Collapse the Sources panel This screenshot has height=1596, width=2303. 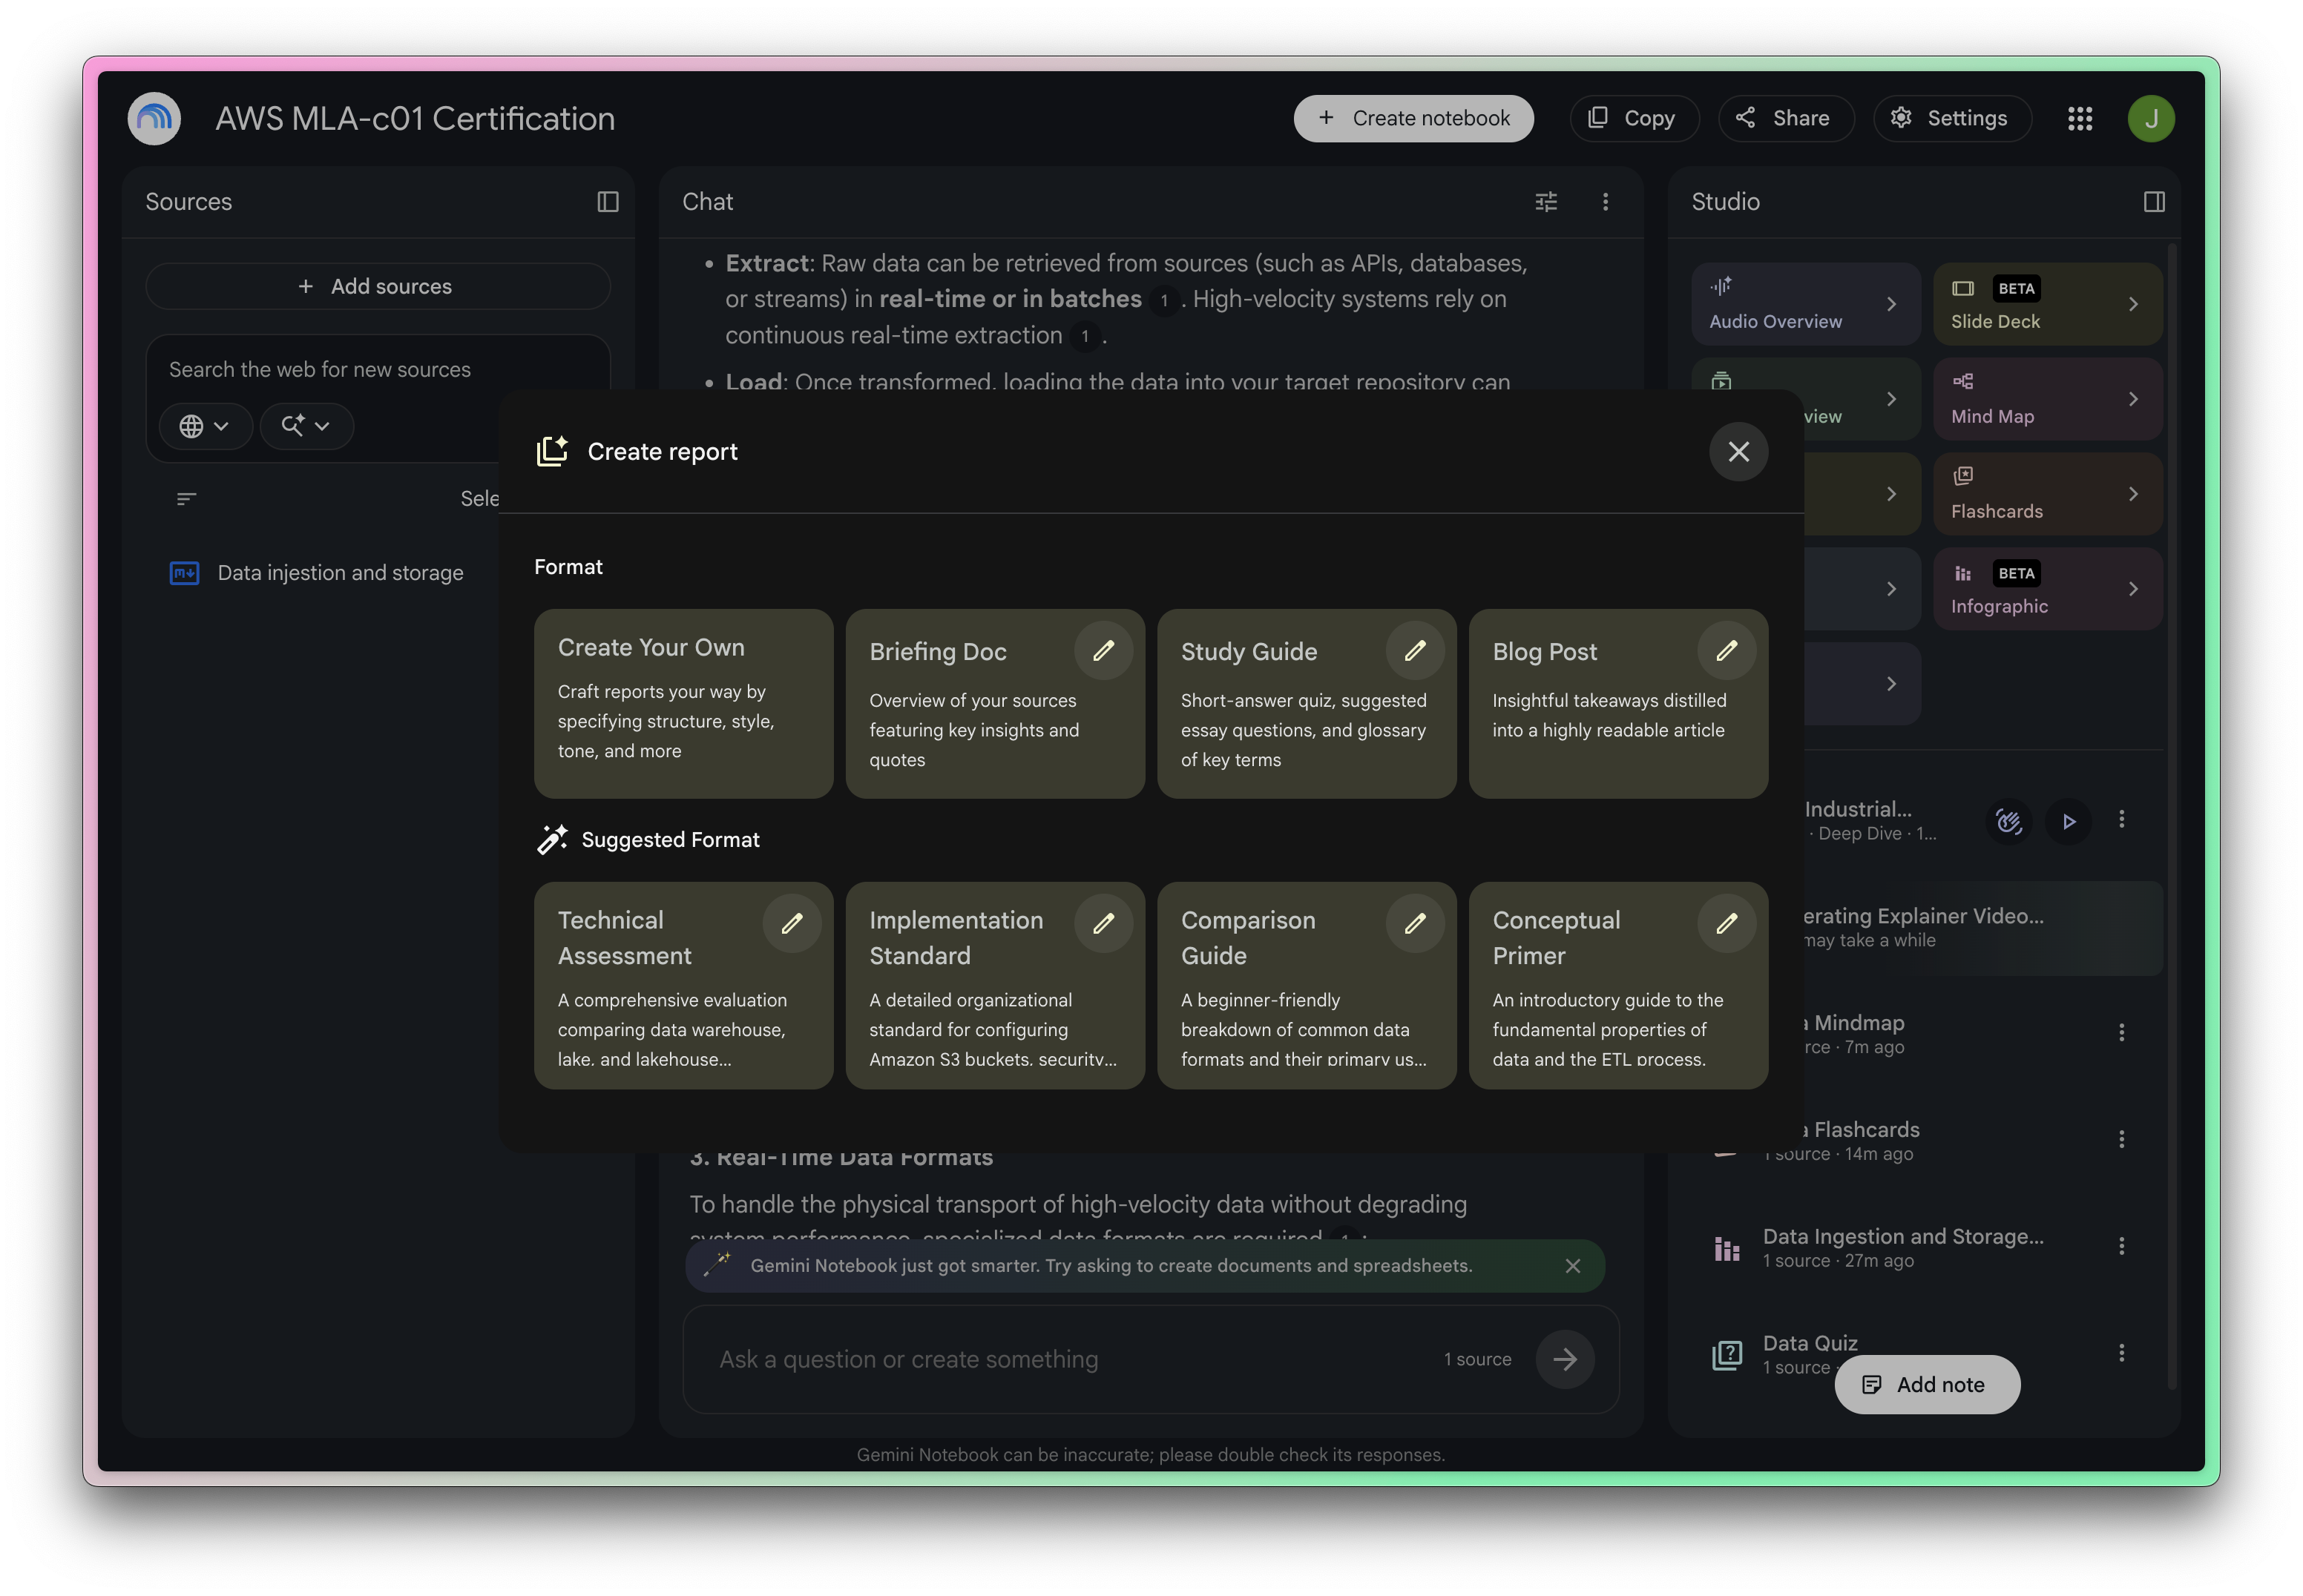607,202
